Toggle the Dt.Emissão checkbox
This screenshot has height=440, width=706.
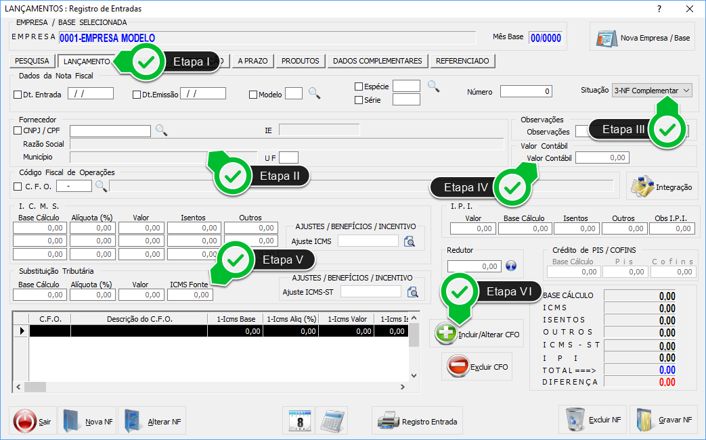(x=137, y=95)
